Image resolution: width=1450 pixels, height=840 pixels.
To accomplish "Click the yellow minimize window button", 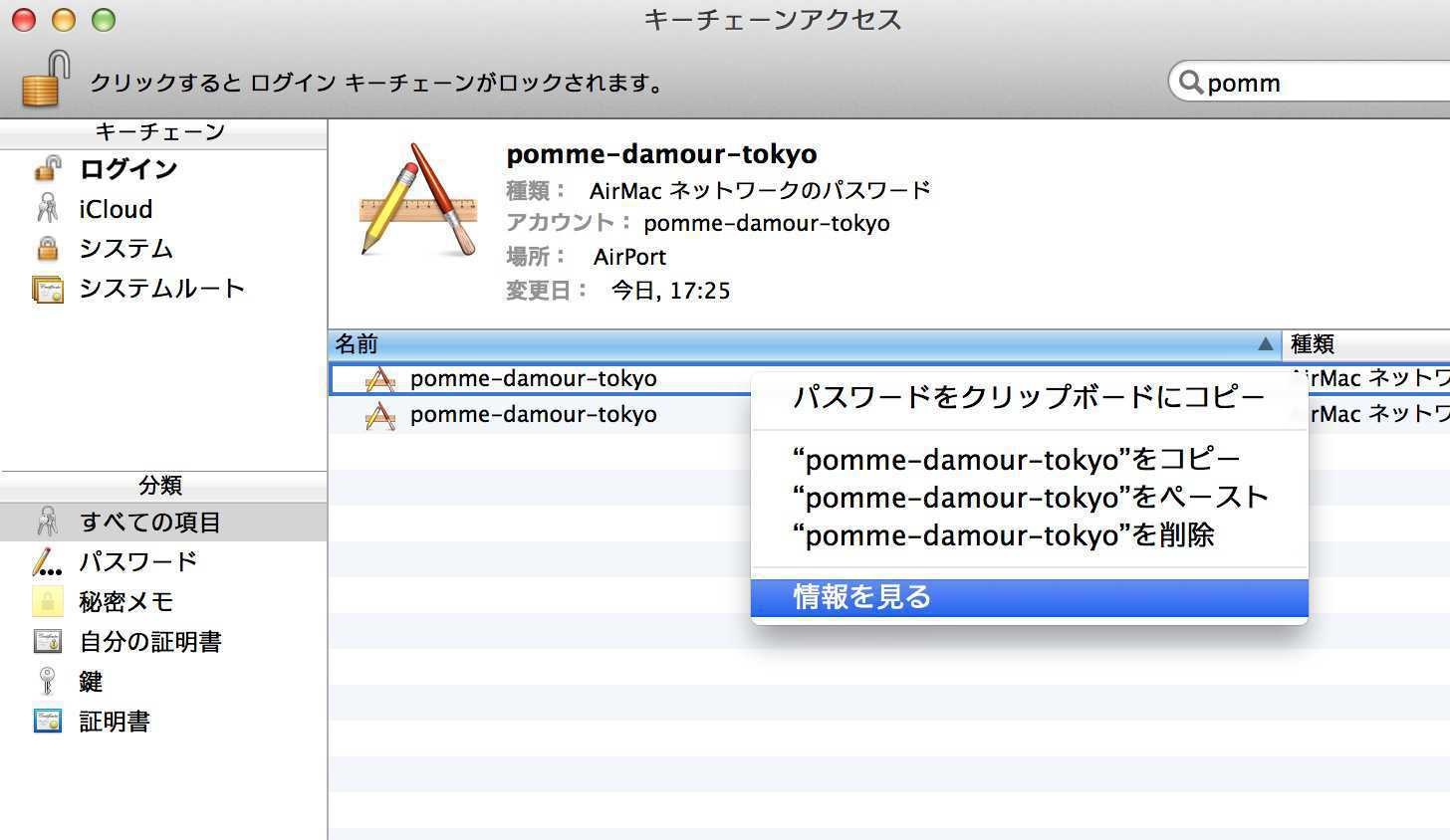I will [x=63, y=19].
